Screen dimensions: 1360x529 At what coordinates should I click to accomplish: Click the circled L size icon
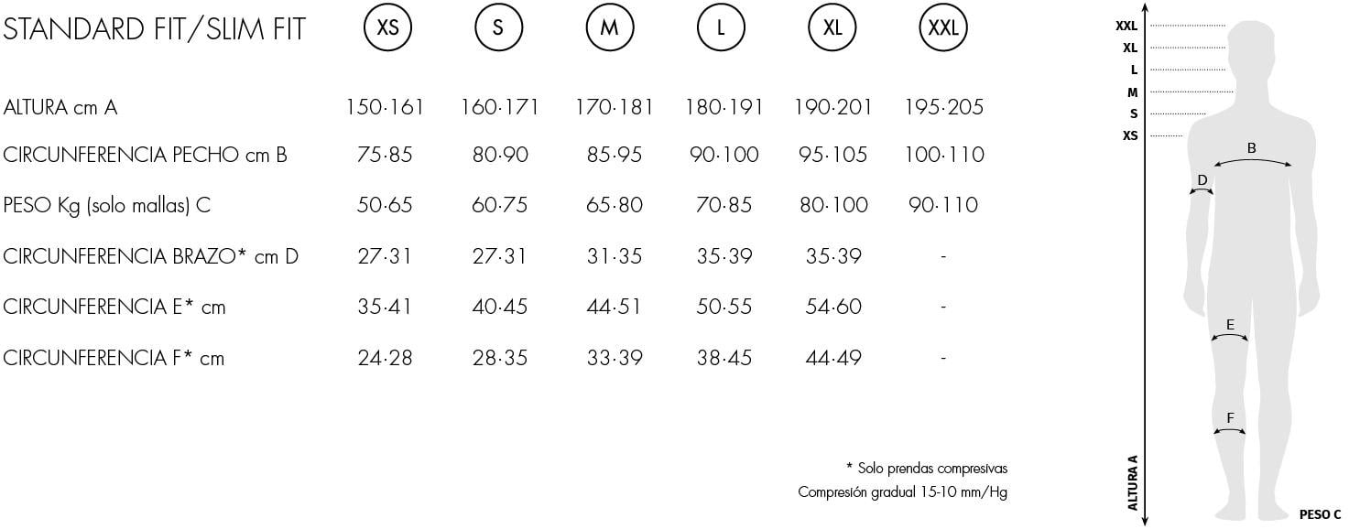click(x=721, y=28)
